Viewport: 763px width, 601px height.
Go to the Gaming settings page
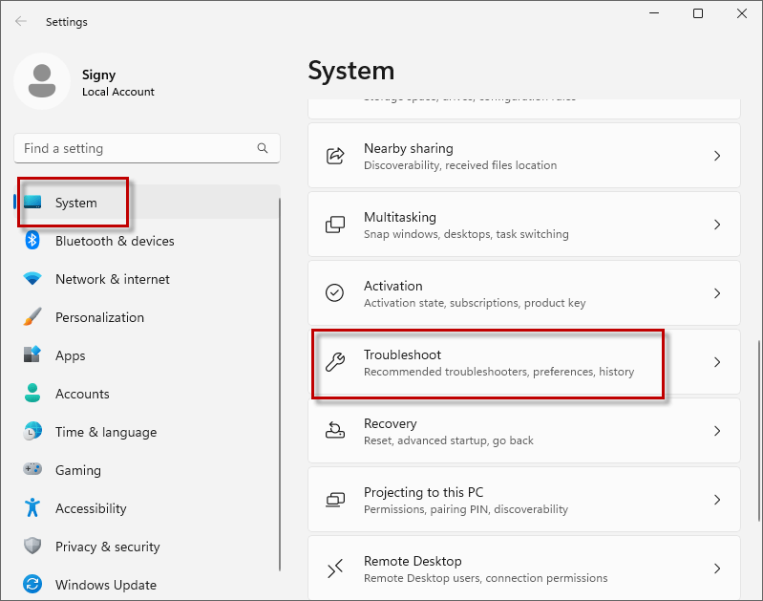[146, 470]
